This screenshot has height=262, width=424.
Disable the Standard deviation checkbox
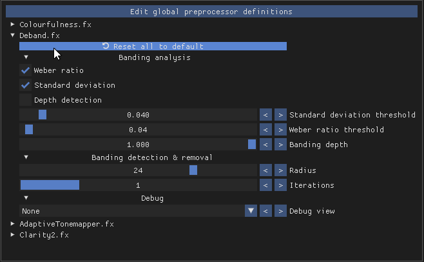(x=26, y=85)
